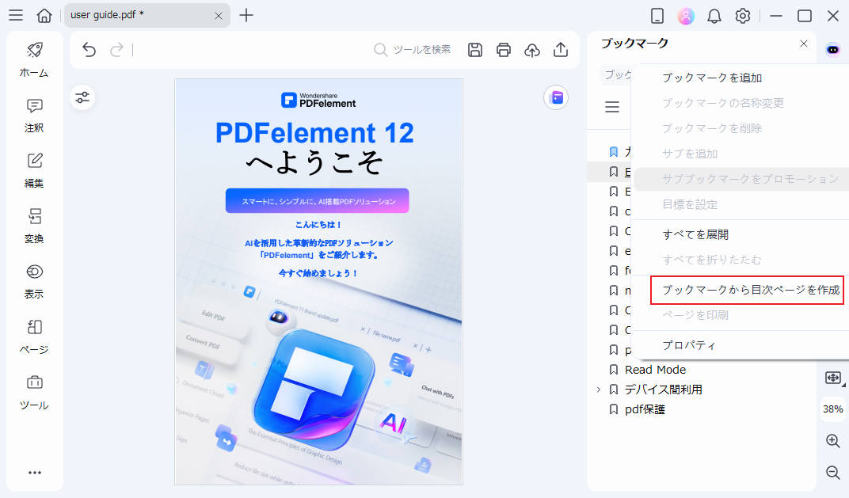Viewport: 849px width, 498px height.
Task: Upload document to cloud
Action: tap(531, 49)
